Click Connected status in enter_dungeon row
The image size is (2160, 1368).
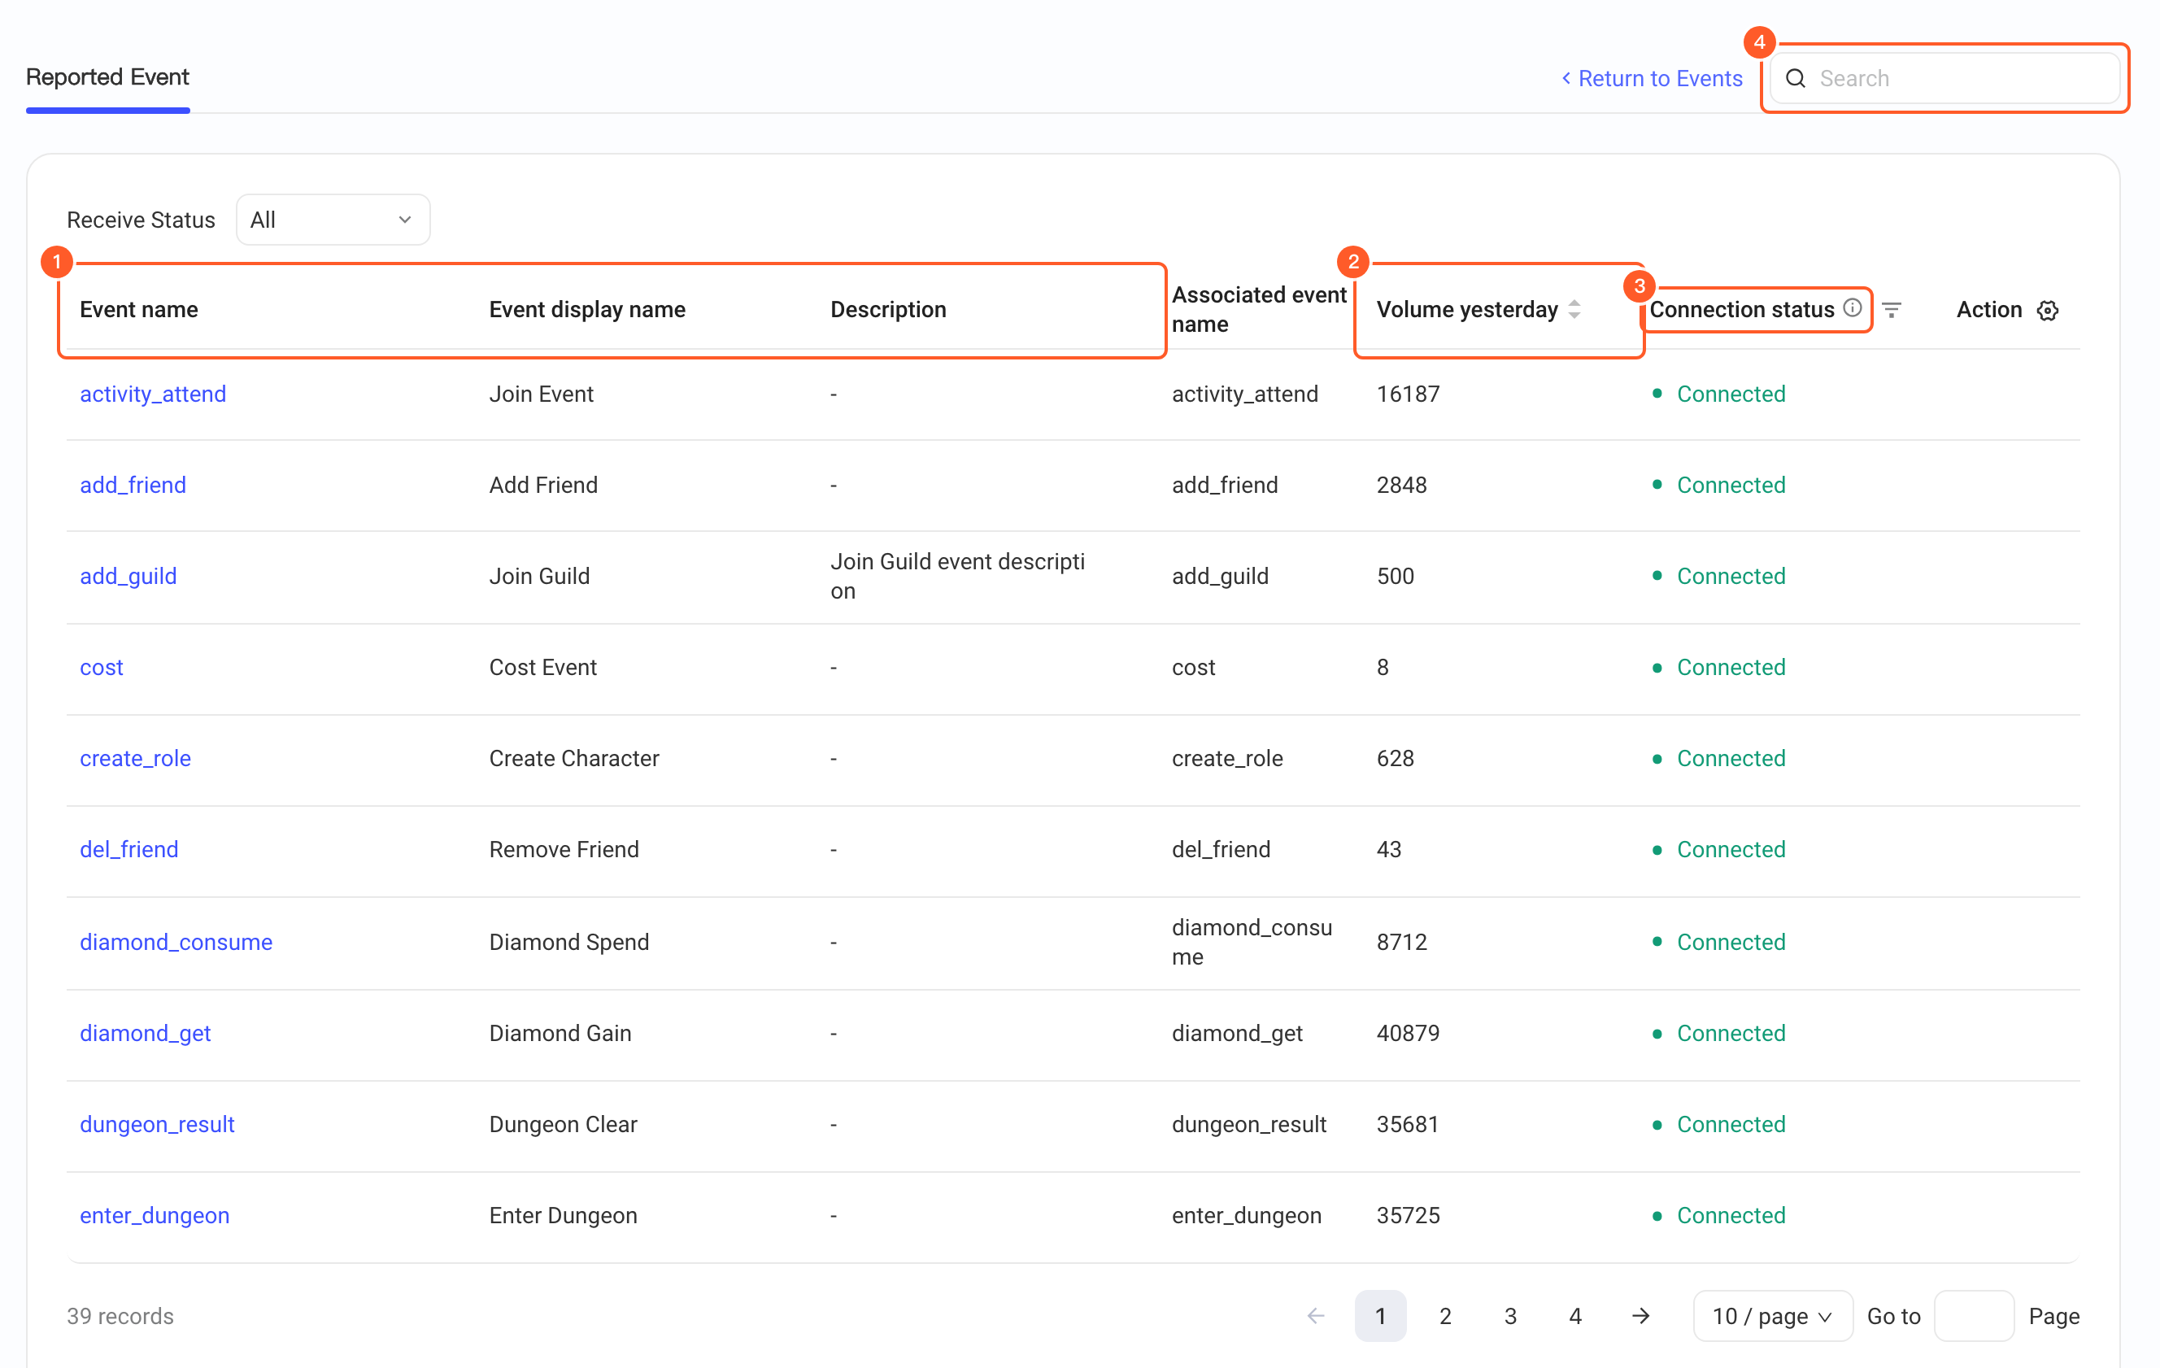1719,1214
